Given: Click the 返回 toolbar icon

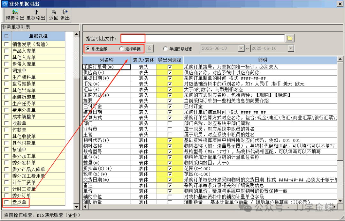Looking at the screenshot, I should click(x=53, y=12).
